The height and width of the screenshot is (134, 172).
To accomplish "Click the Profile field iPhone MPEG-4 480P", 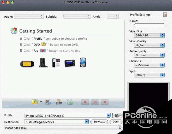I will pyautogui.click(x=66, y=116).
